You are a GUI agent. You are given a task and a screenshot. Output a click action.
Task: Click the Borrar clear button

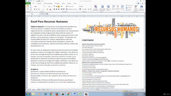point(129,10)
